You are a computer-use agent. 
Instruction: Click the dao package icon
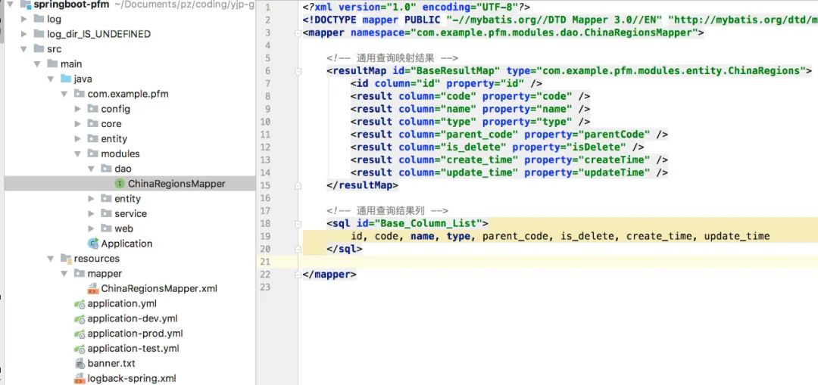tap(107, 168)
